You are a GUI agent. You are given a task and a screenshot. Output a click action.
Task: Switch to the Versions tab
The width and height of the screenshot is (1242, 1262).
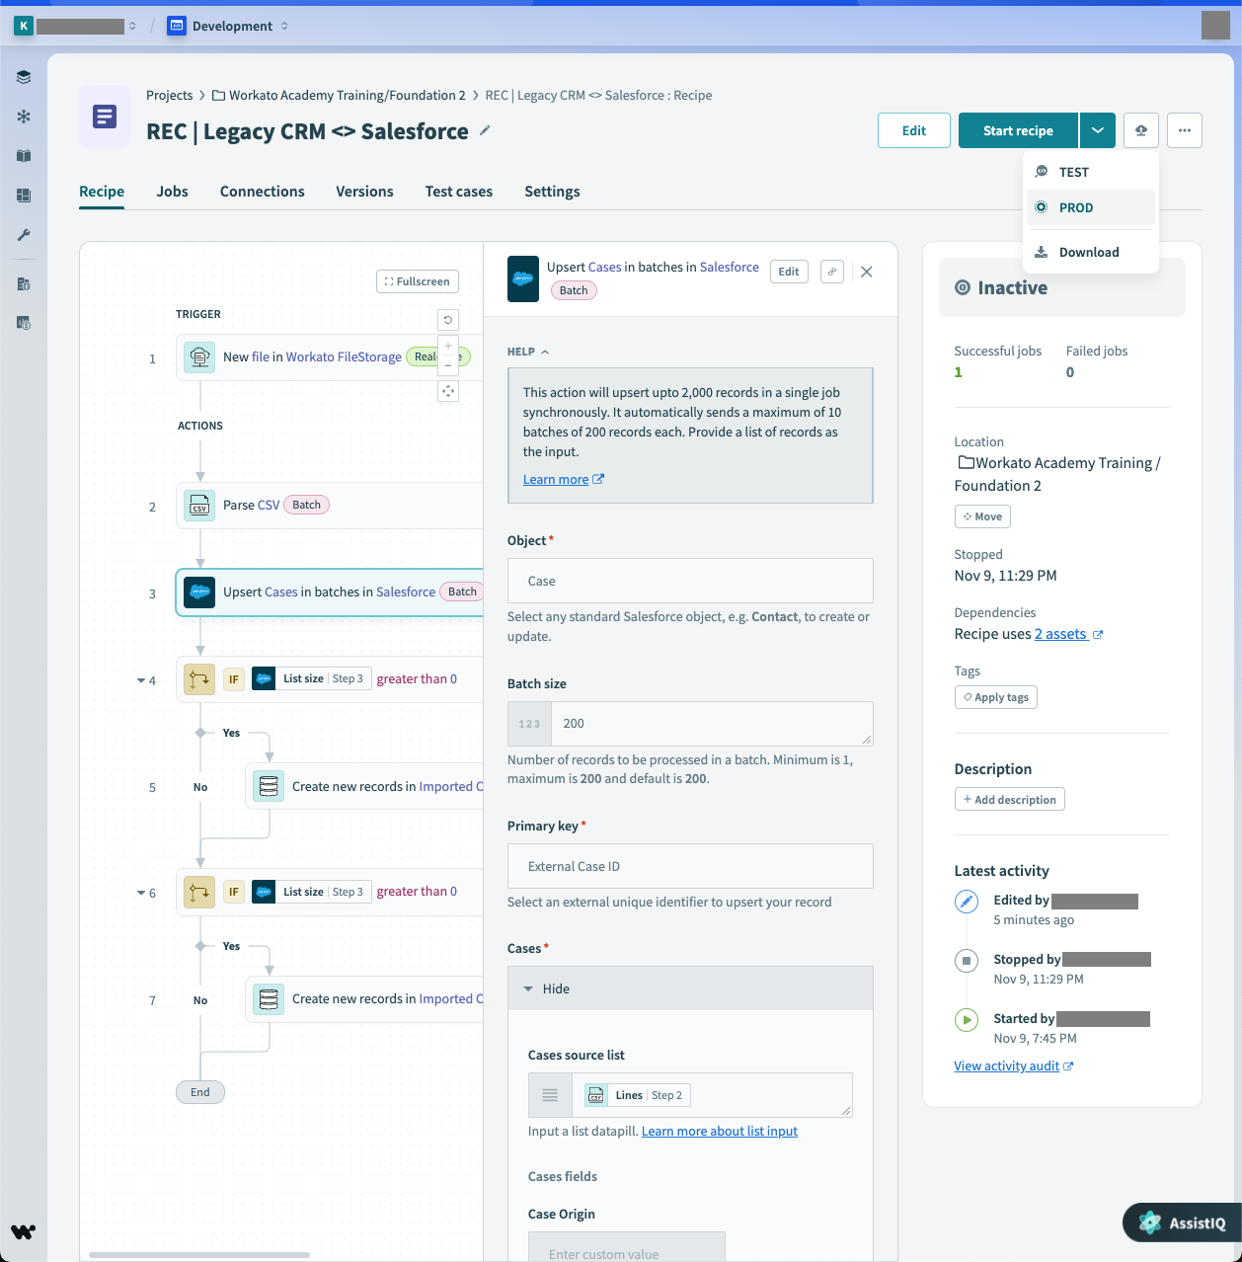[364, 192]
